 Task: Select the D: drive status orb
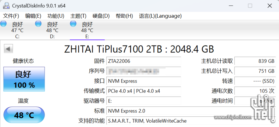point(38,23)
